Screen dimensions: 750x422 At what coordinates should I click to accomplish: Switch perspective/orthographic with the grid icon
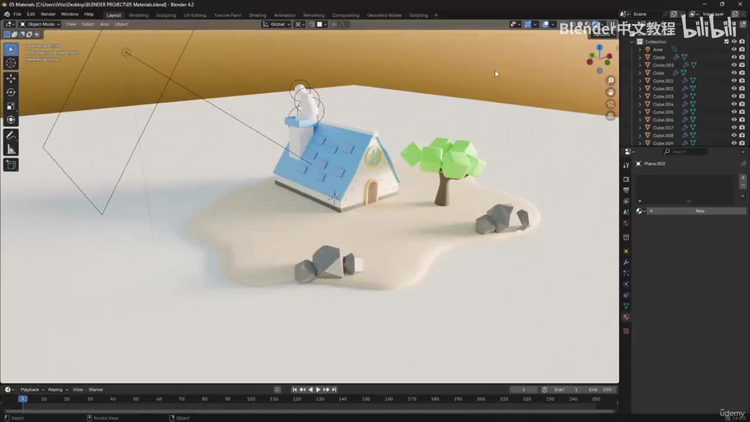point(611,116)
